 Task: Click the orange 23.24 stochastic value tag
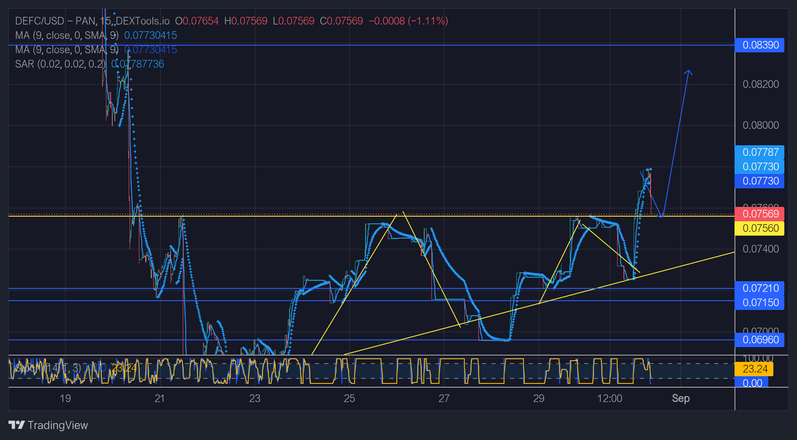pos(754,369)
